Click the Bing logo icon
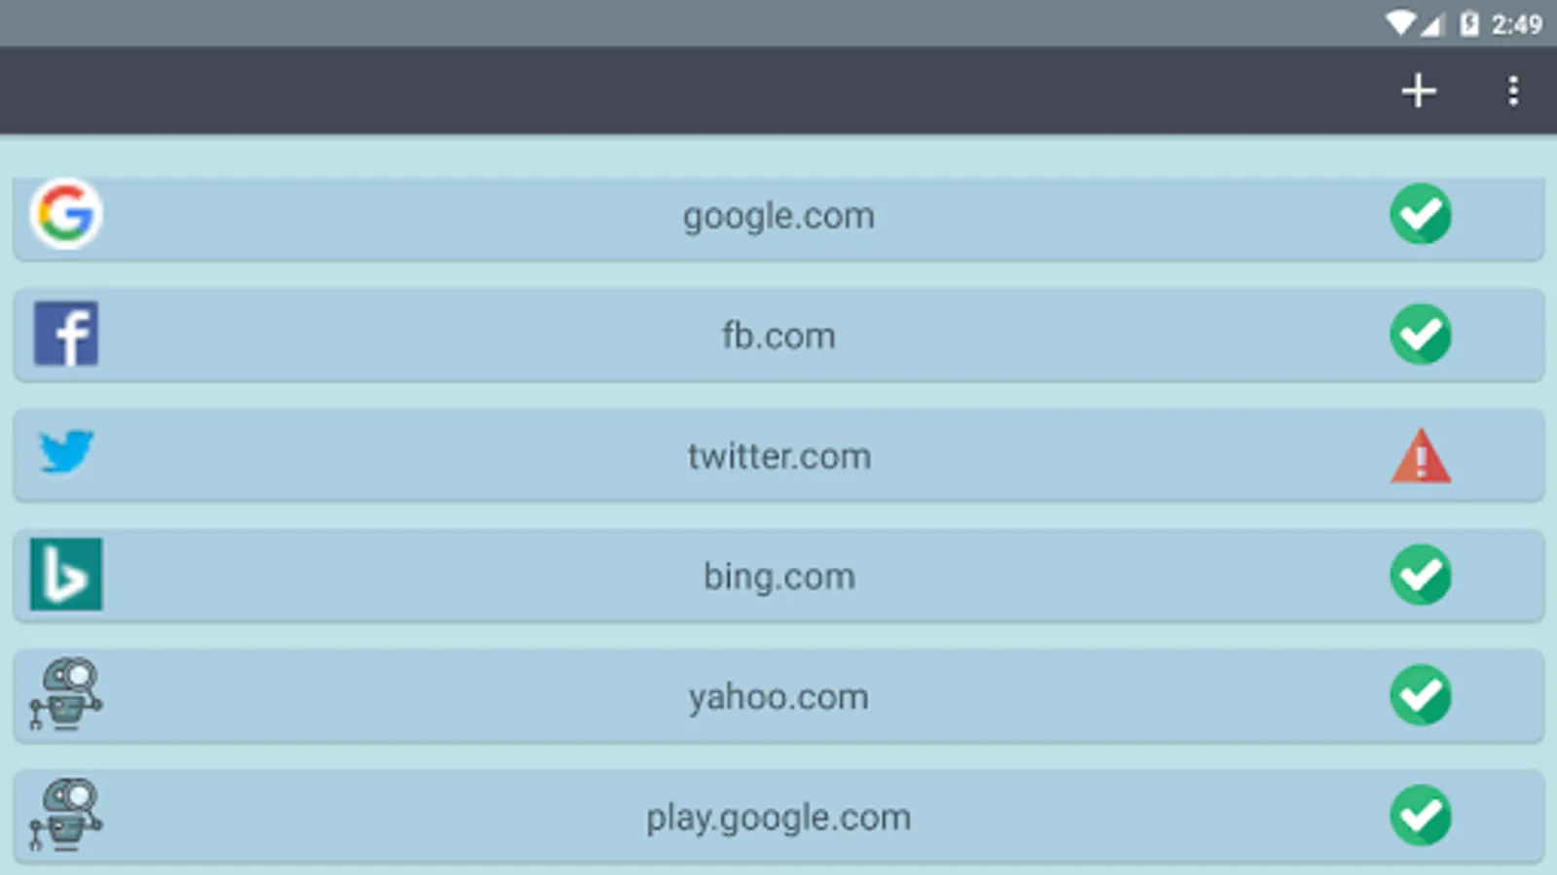 click(66, 575)
